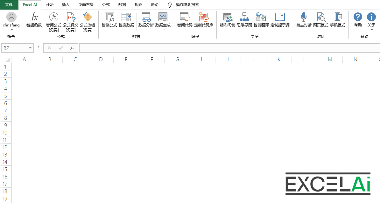
Task: Select column A header
Action: coord(24,59)
